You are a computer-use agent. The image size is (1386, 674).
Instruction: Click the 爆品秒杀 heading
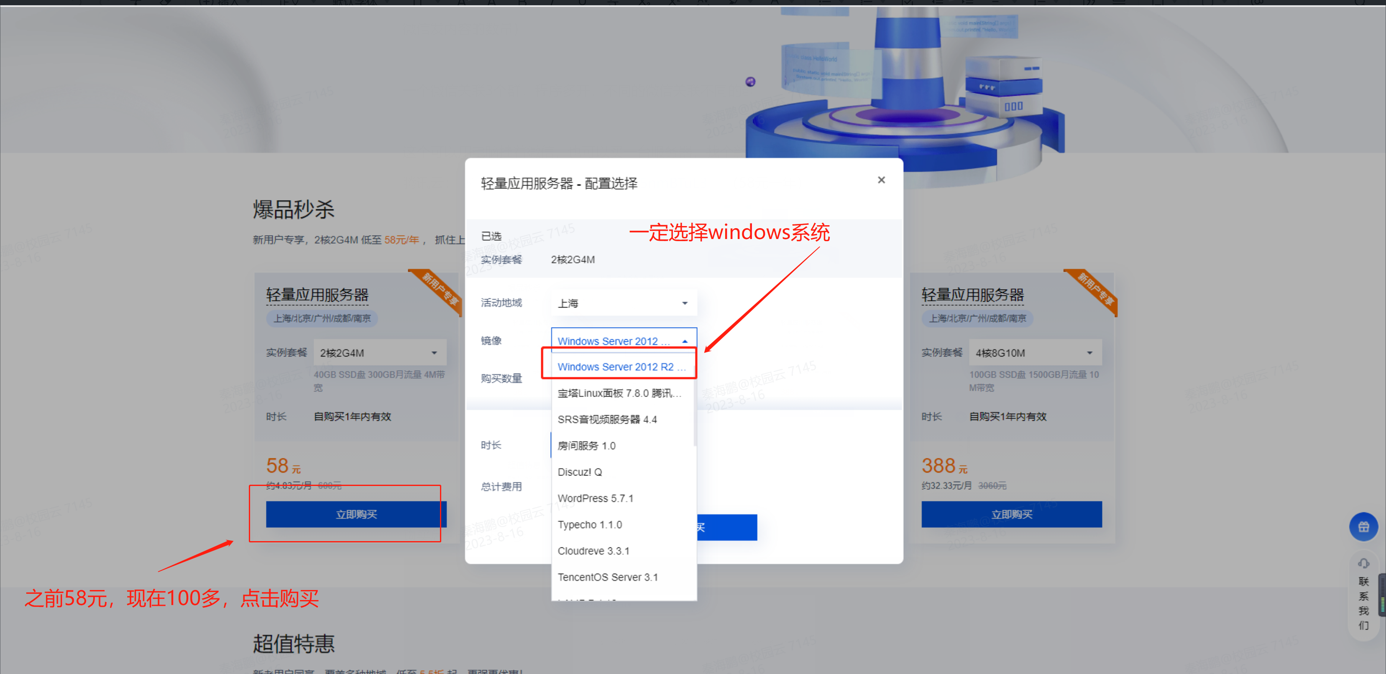pyautogui.click(x=294, y=209)
